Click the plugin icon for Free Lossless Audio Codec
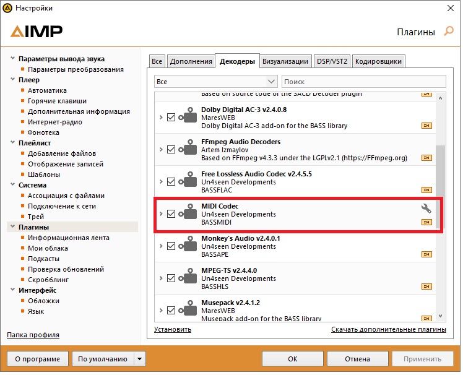The height and width of the screenshot is (375, 463). (186, 182)
